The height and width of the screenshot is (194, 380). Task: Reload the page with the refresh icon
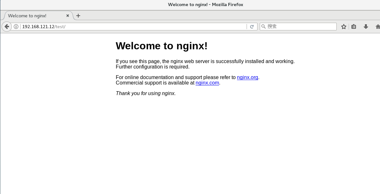pyautogui.click(x=252, y=27)
